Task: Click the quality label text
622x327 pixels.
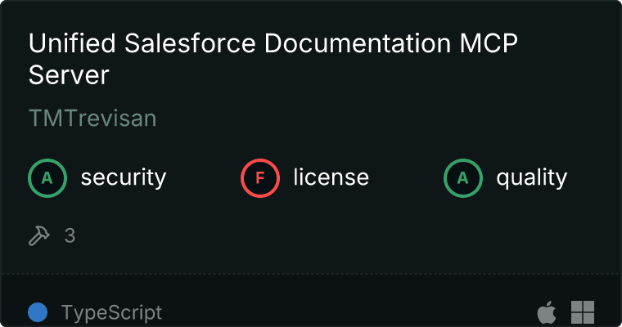Action: click(531, 177)
